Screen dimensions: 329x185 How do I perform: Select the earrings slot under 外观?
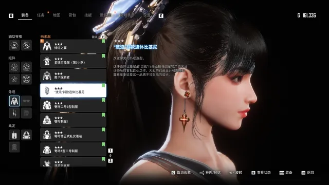click(x=14, y=113)
